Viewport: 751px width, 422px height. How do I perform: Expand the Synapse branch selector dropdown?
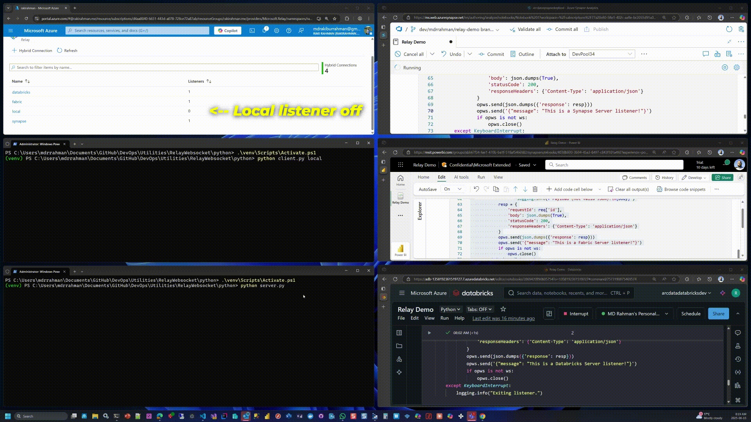click(x=498, y=30)
